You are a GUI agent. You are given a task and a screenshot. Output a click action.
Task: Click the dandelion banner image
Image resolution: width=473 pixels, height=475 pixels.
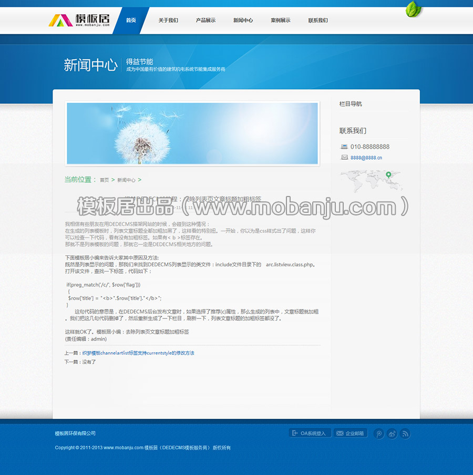192,133
